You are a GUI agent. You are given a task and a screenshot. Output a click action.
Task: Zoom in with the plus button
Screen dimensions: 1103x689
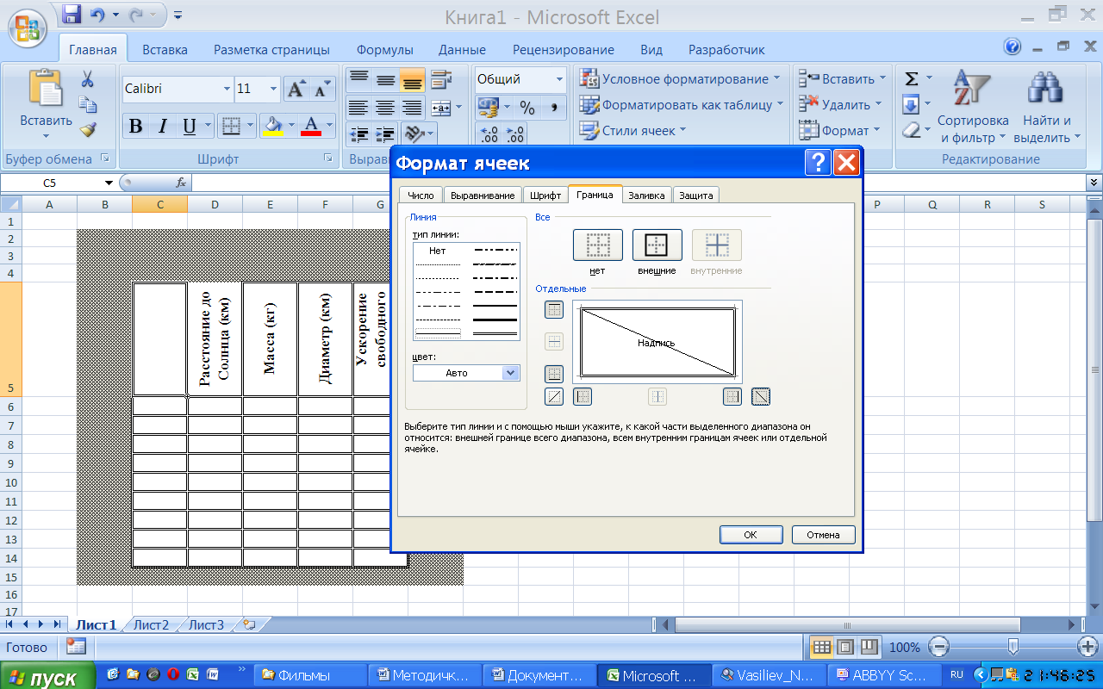point(1087,647)
